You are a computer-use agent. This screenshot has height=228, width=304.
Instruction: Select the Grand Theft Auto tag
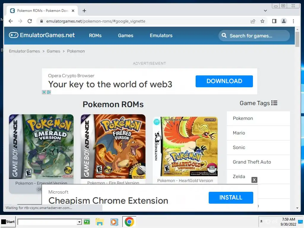[259, 162]
